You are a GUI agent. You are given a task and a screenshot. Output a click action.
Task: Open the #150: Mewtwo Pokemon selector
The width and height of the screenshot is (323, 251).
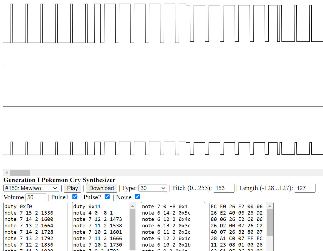coord(31,188)
